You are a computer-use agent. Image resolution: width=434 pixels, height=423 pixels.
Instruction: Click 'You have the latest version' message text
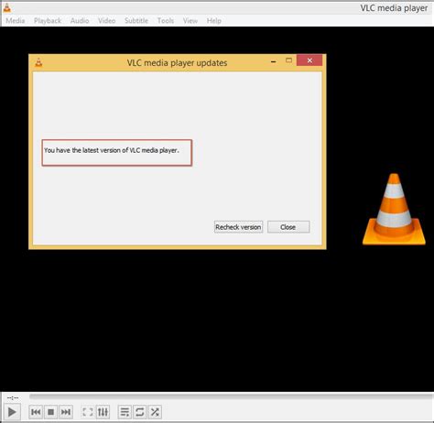point(112,150)
